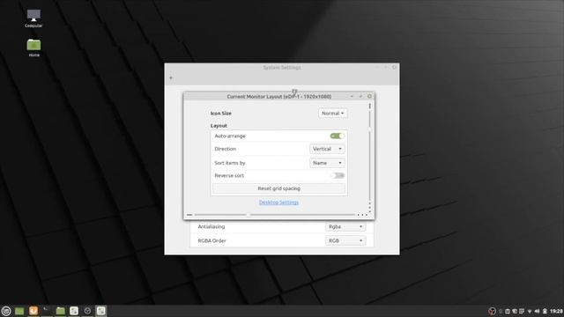Switch to the clock-shaped app in taskbar
The height and width of the screenshot is (317, 564).
87,311
